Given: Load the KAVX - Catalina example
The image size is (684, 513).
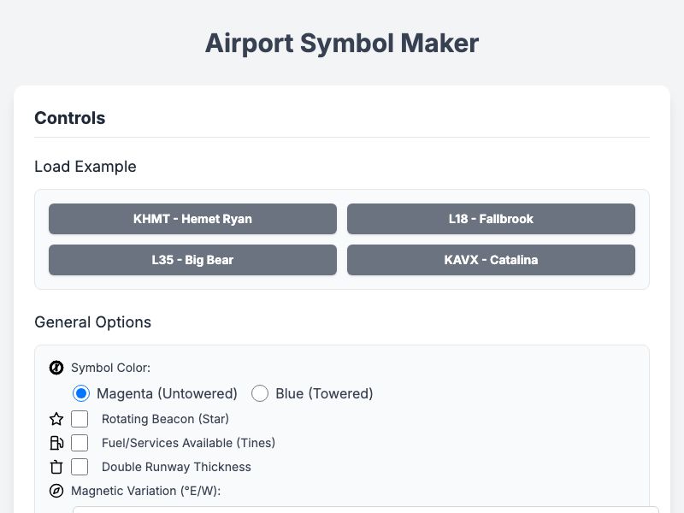Looking at the screenshot, I should coord(491,260).
